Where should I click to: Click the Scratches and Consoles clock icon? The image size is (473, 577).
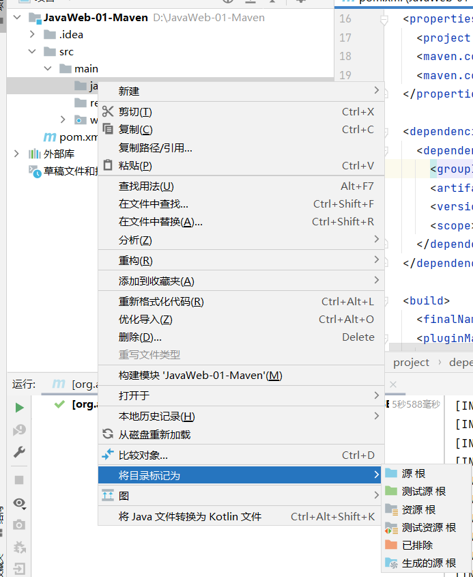[35, 171]
